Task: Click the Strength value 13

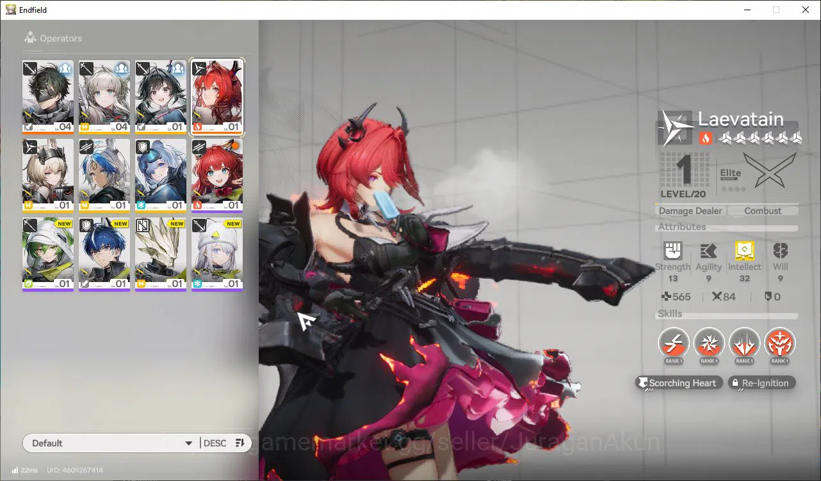Action: click(672, 278)
